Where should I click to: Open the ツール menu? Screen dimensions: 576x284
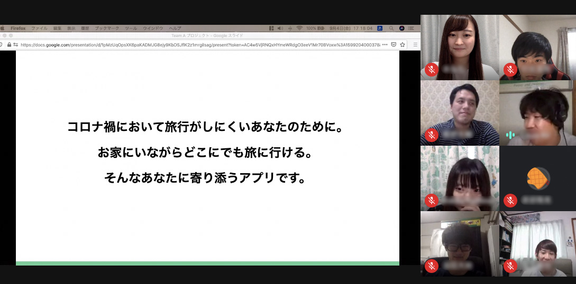coord(131,28)
